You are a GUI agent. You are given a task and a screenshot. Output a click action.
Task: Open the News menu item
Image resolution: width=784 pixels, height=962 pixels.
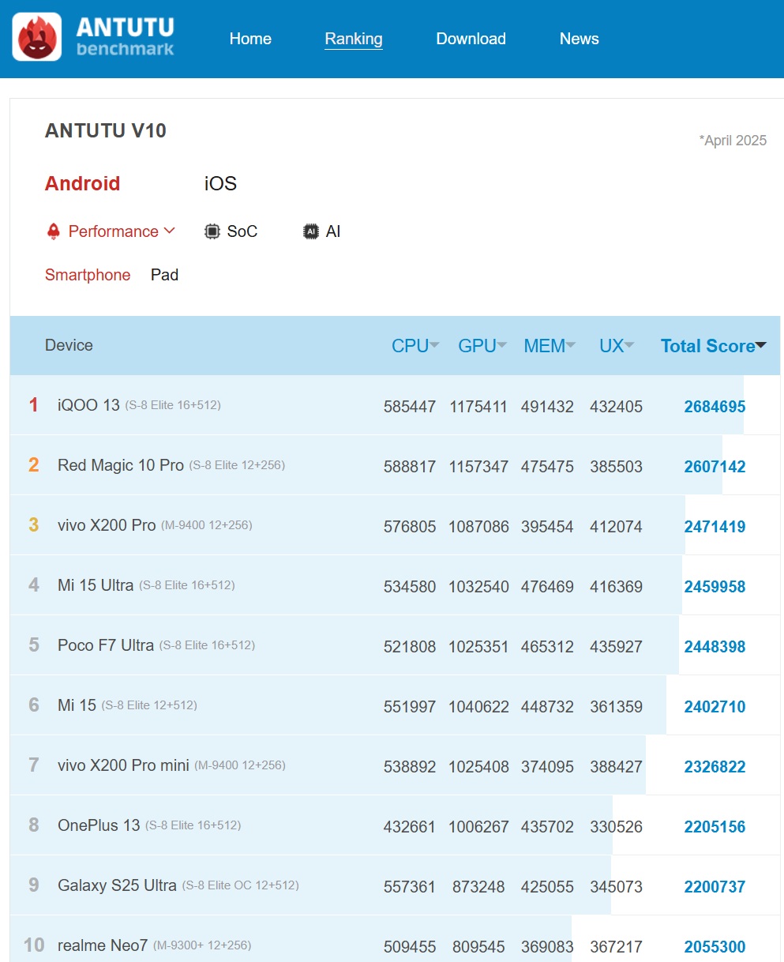coord(580,39)
